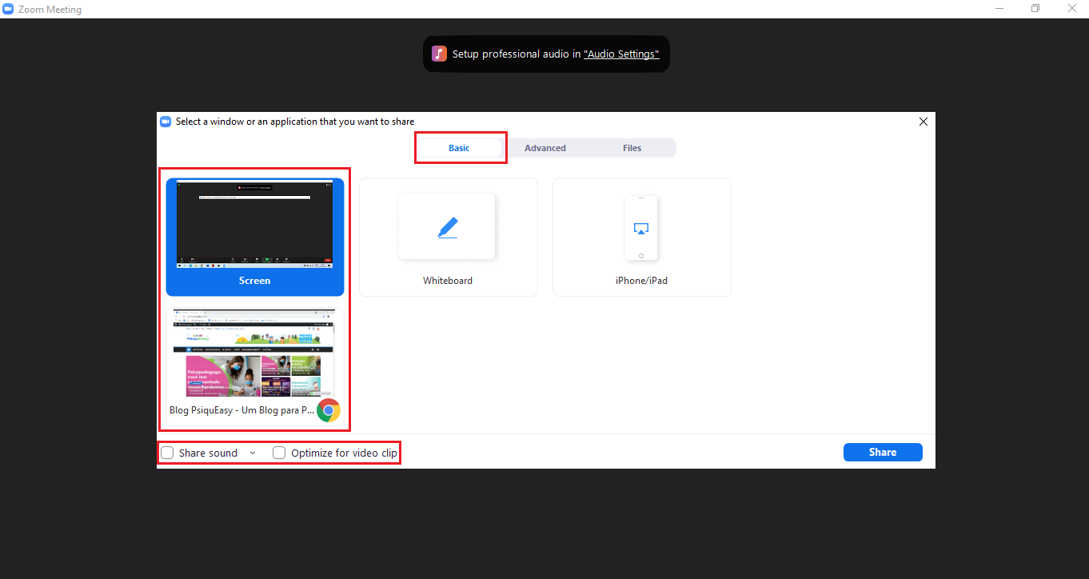Click the Chrome logo on the browser window tile
Image resolution: width=1089 pixels, height=579 pixels.
pos(329,410)
